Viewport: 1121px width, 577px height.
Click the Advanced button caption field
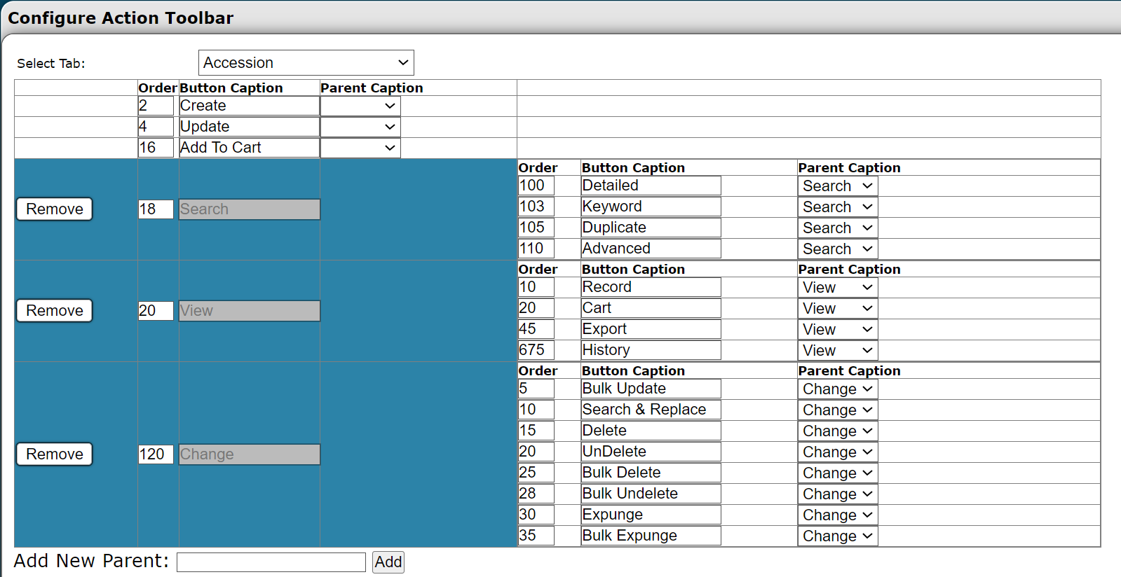651,249
